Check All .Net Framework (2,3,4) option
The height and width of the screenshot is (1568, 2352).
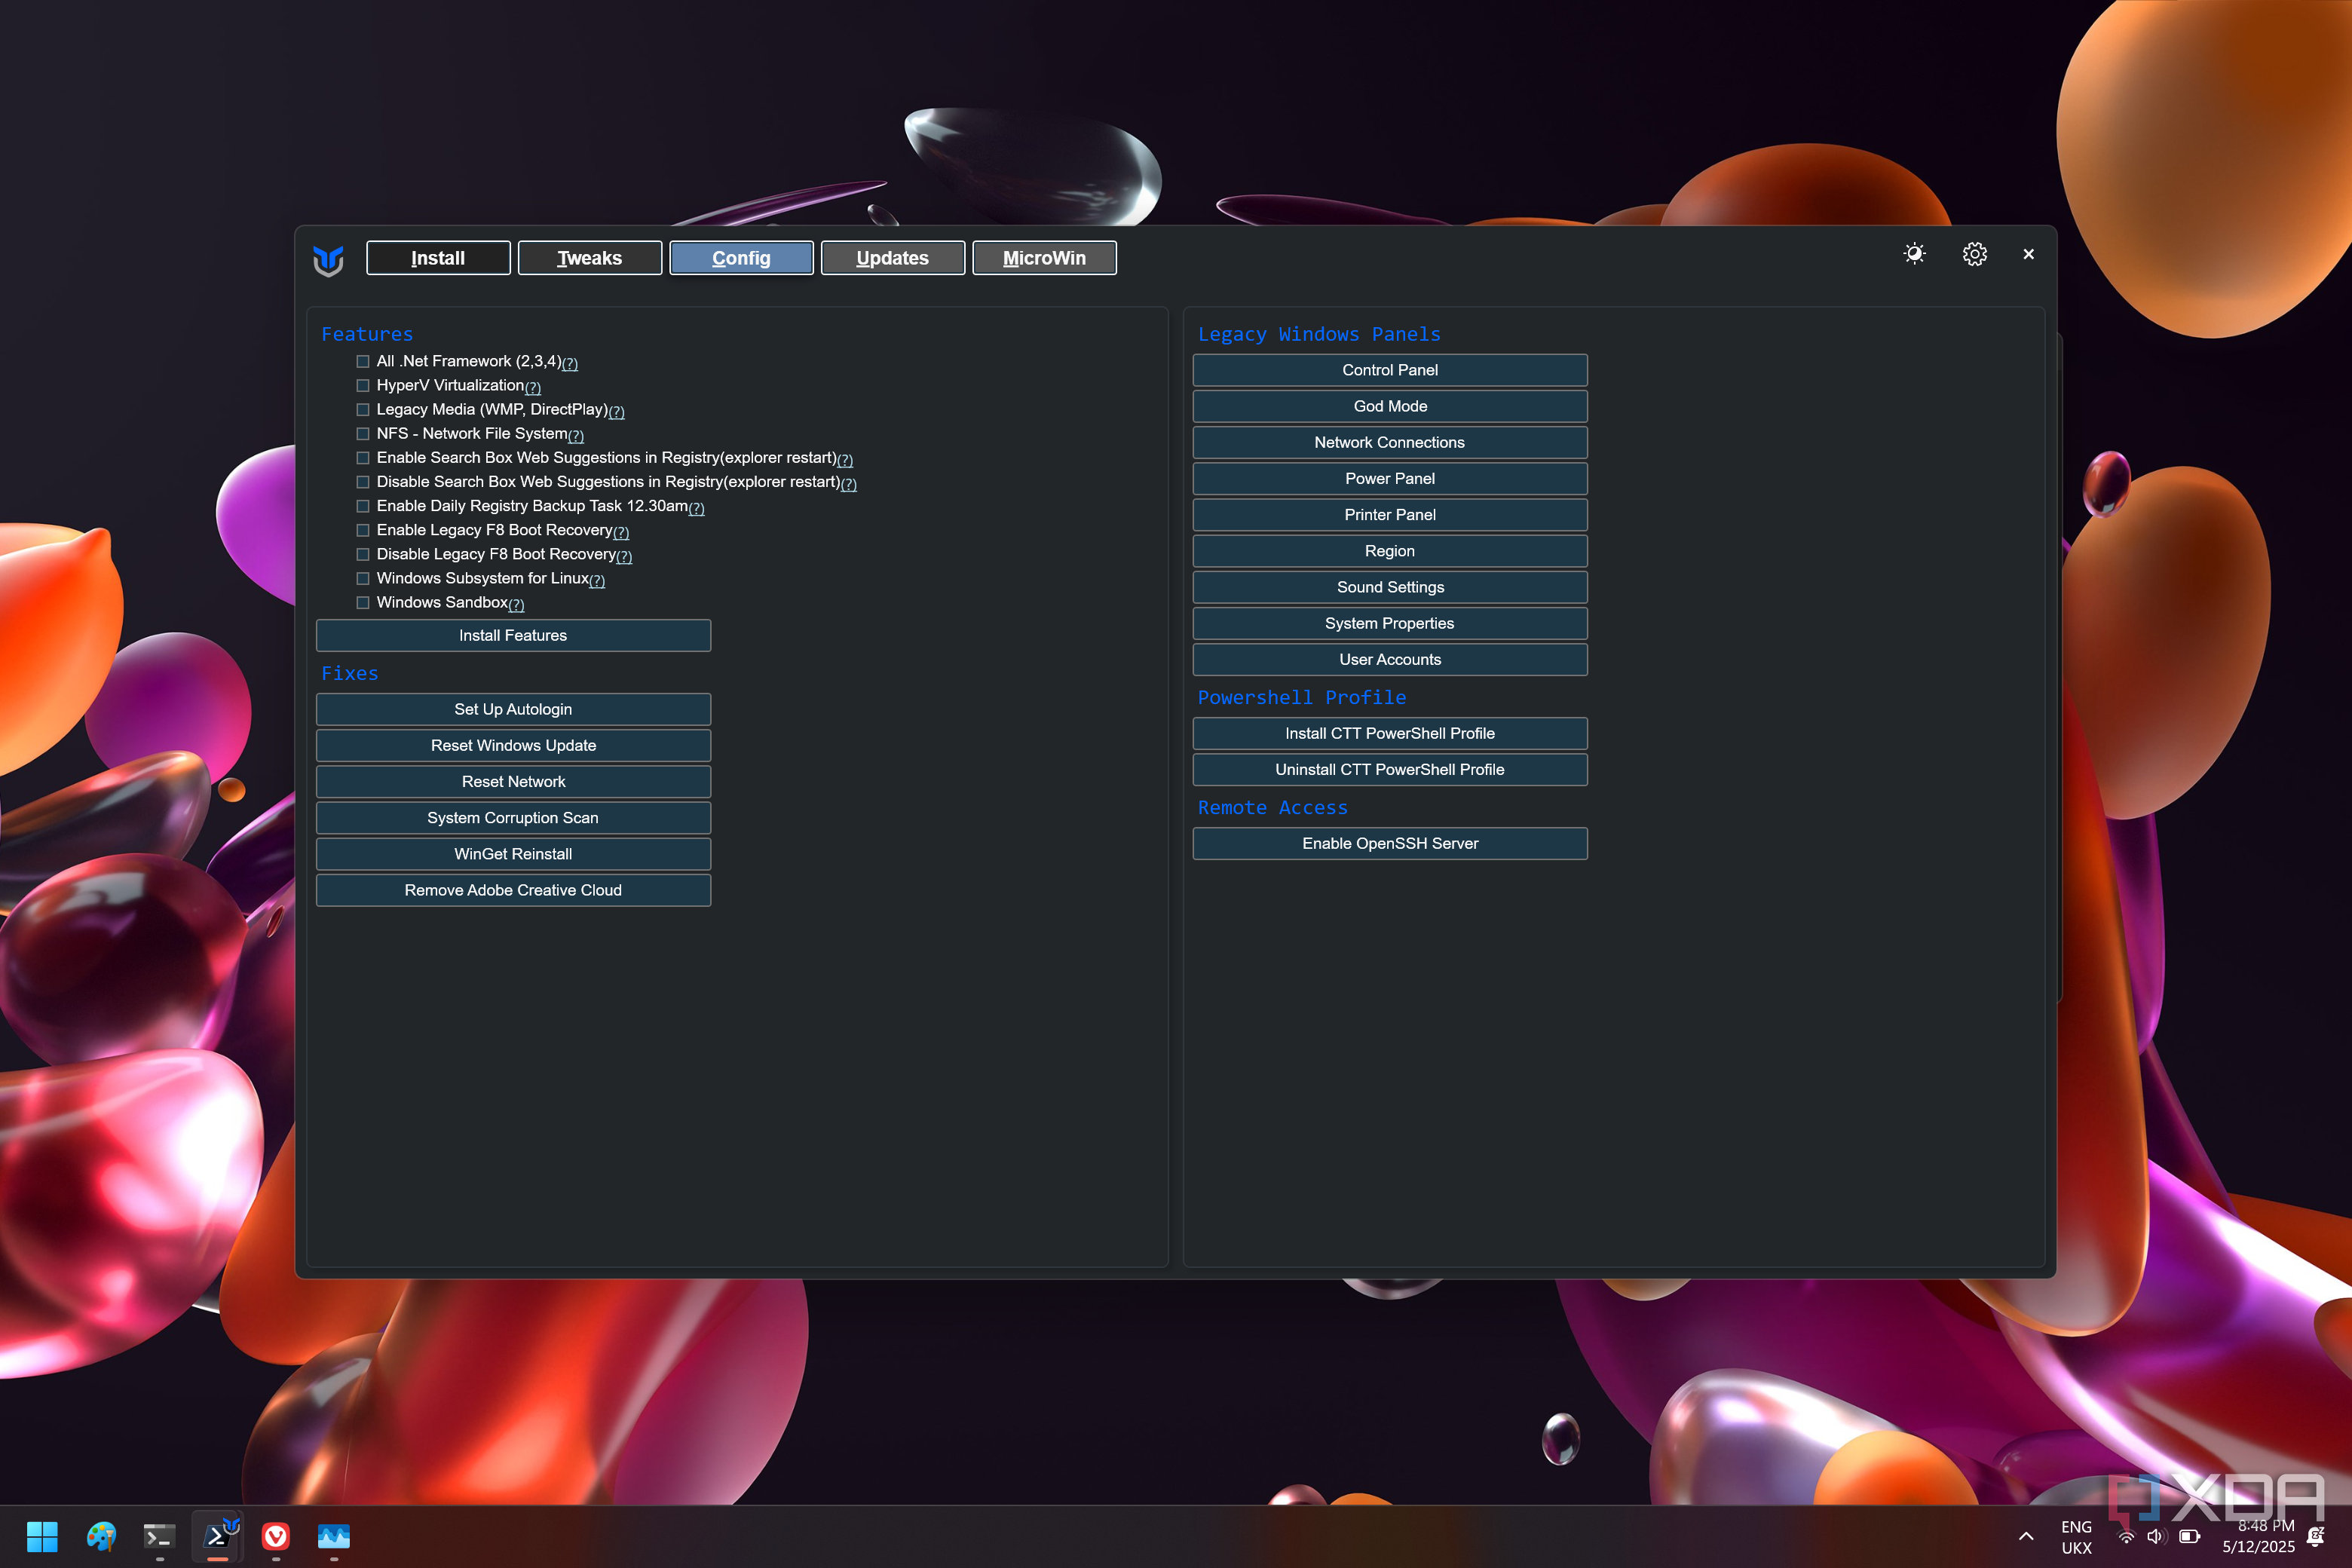click(x=363, y=362)
